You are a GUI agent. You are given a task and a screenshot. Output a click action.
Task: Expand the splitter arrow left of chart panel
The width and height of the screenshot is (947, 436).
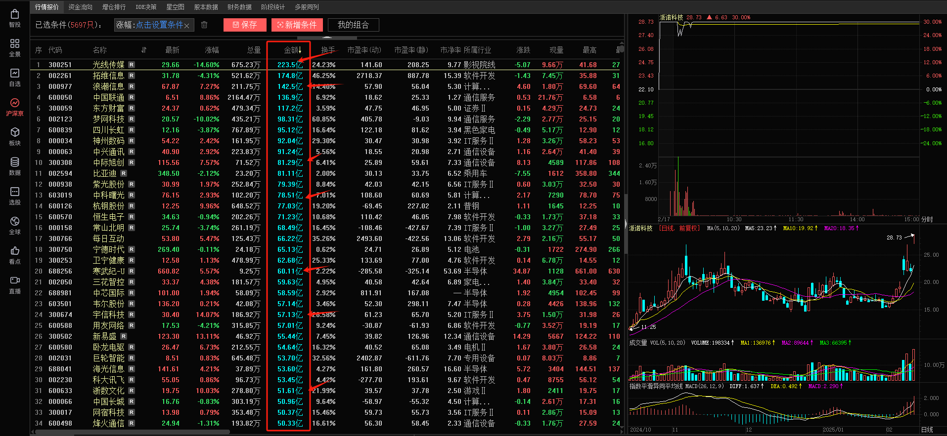[626, 223]
